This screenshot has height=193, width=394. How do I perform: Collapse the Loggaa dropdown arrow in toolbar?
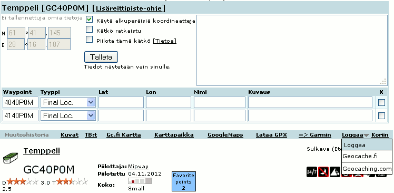367,136
